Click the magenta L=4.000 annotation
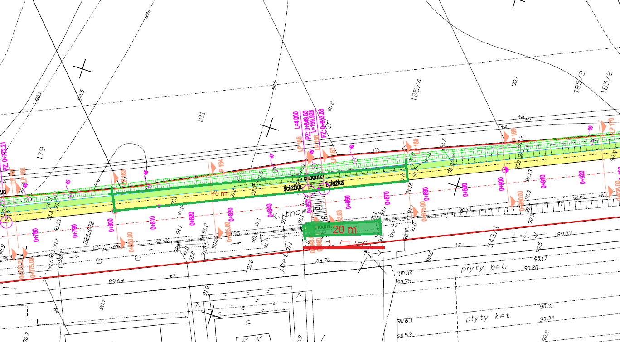The width and height of the screenshot is (620, 342). tap(296, 121)
